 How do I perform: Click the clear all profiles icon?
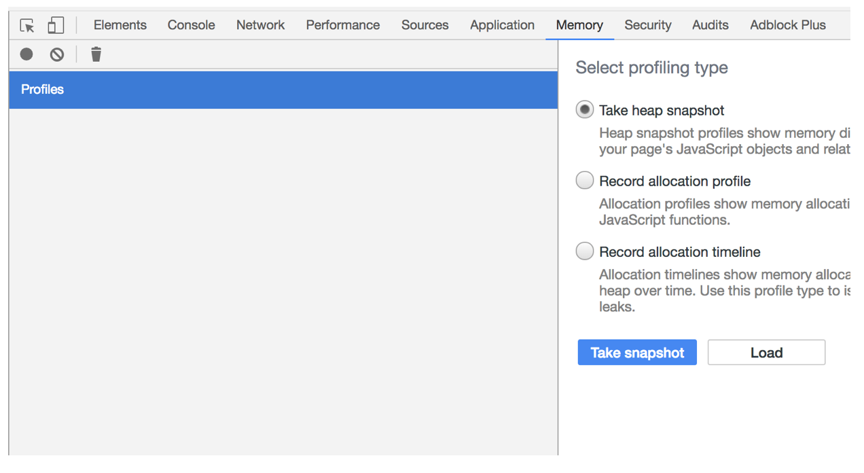[x=57, y=54]
